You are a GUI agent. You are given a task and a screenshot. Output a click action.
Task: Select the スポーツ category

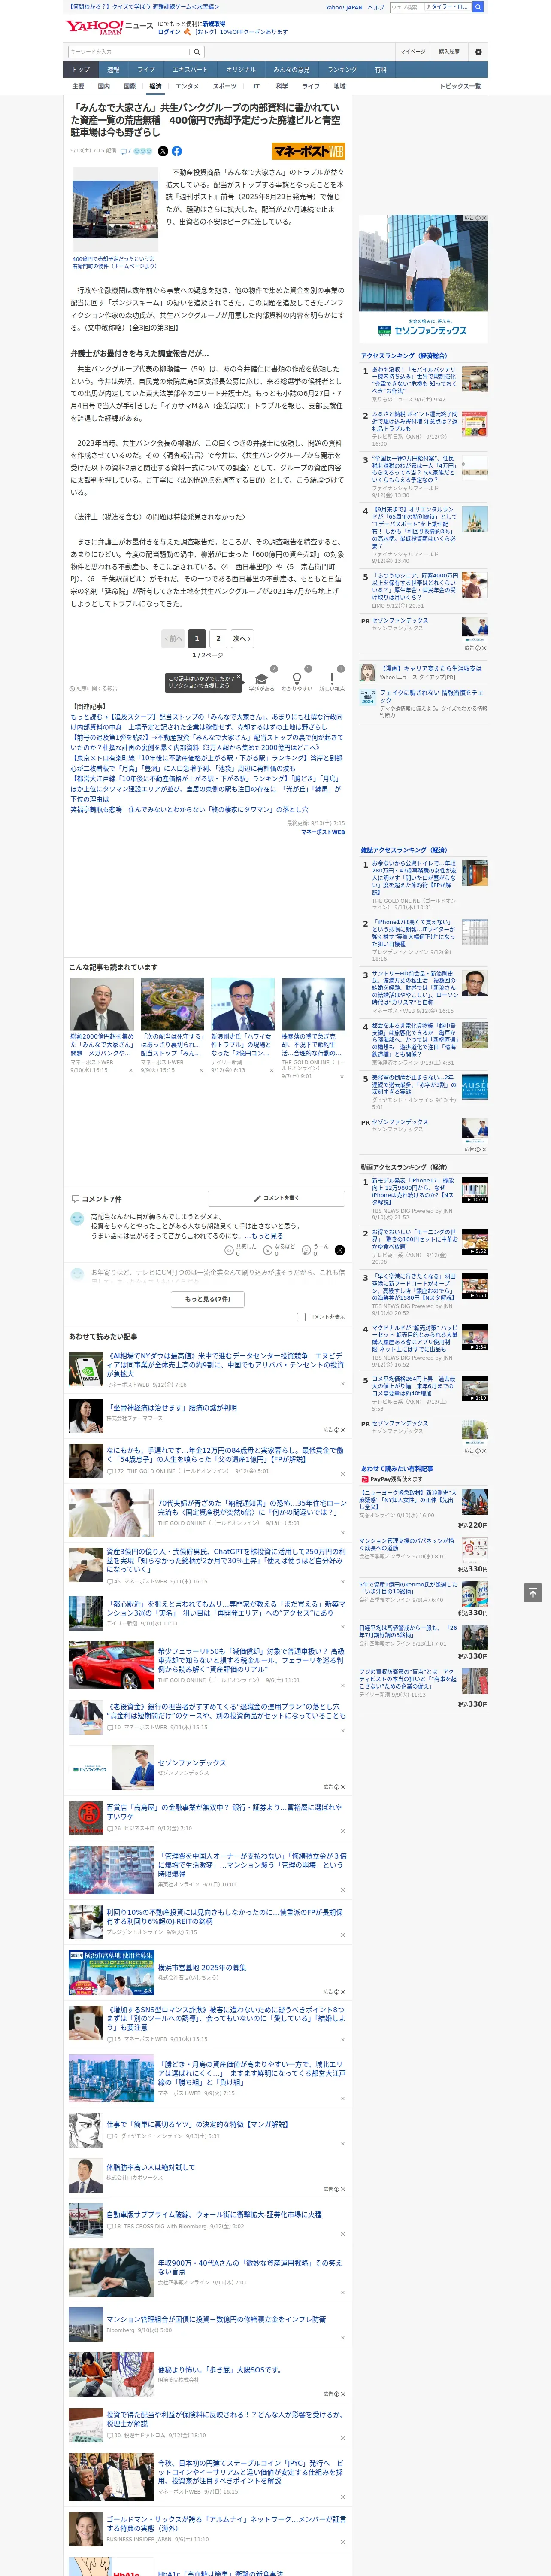[x=225, y=86]
